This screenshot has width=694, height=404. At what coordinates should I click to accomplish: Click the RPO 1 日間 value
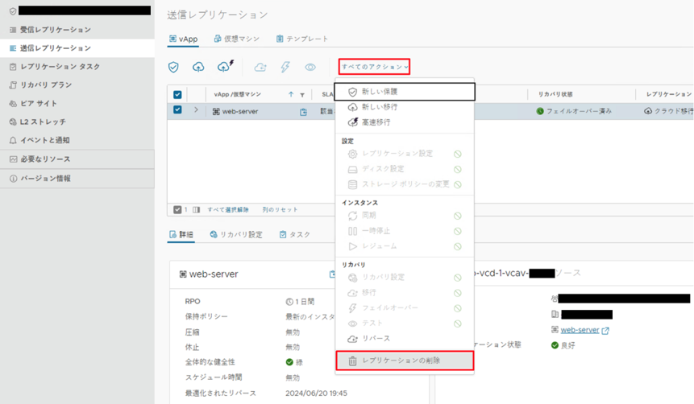point(300,302)
